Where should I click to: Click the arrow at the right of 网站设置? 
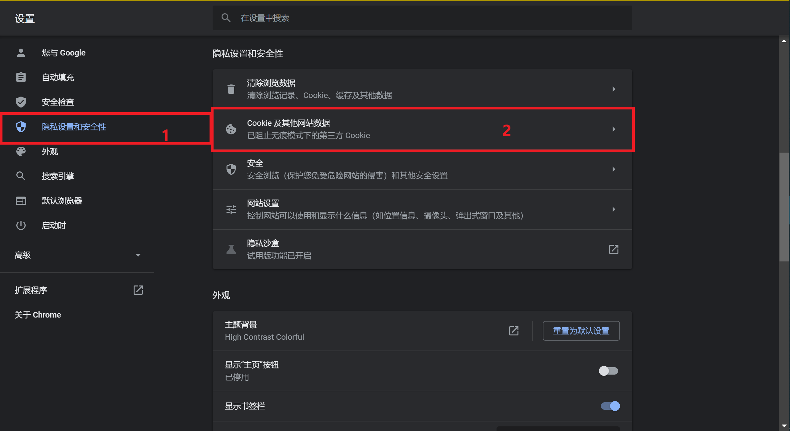click(614, 209)
